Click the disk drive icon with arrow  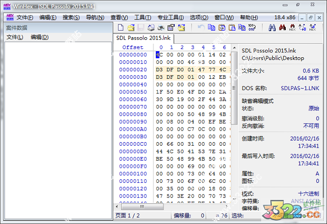tap(151, 28)
